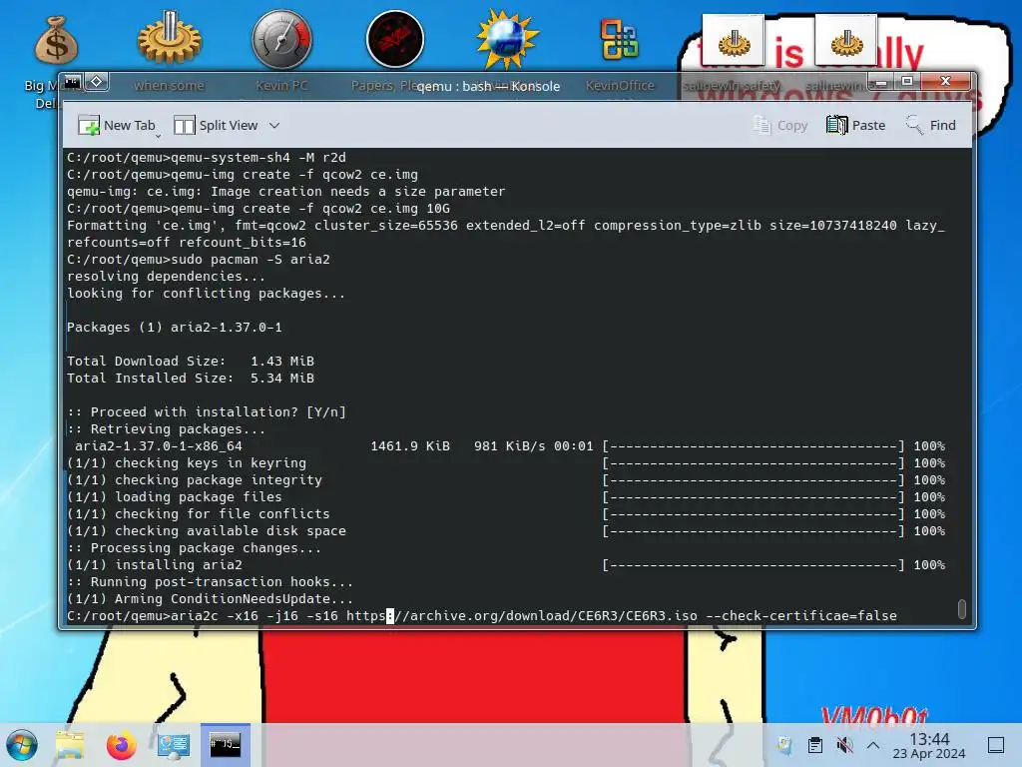
Task: Click the 'Packages (1) aria2-1.37.0-1' line
Action: [x=174, y=328]
